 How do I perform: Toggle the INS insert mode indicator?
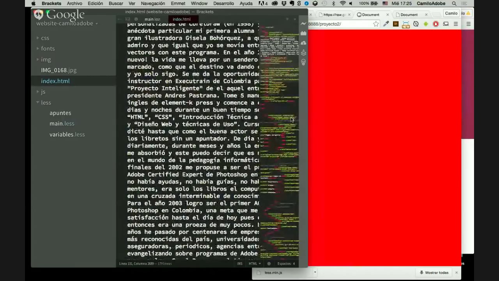[240, 263]
